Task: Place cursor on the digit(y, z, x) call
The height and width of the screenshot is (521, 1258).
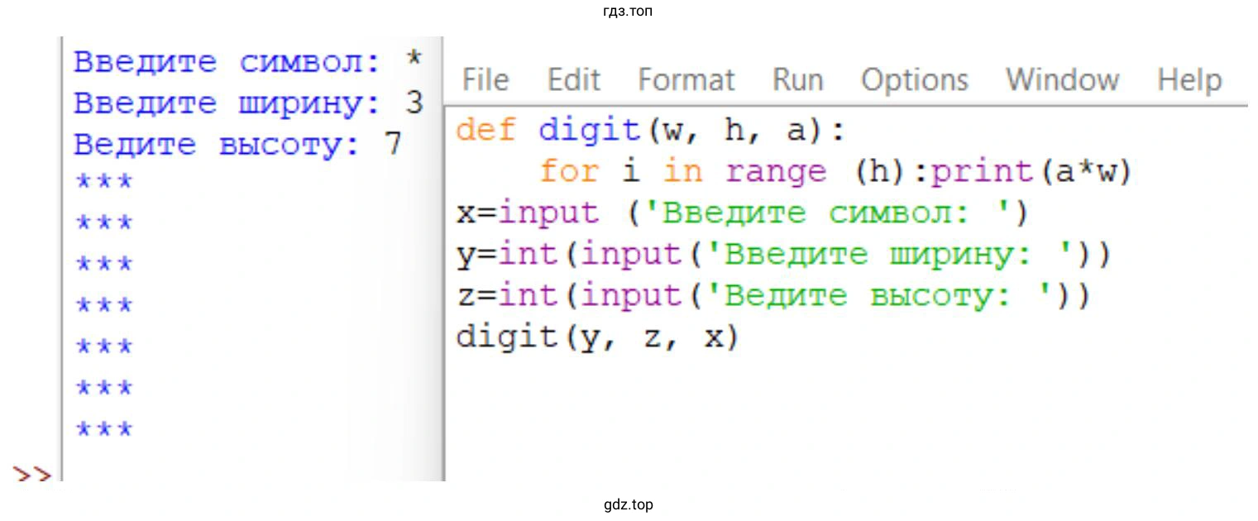Action: (x=596, y=338)
